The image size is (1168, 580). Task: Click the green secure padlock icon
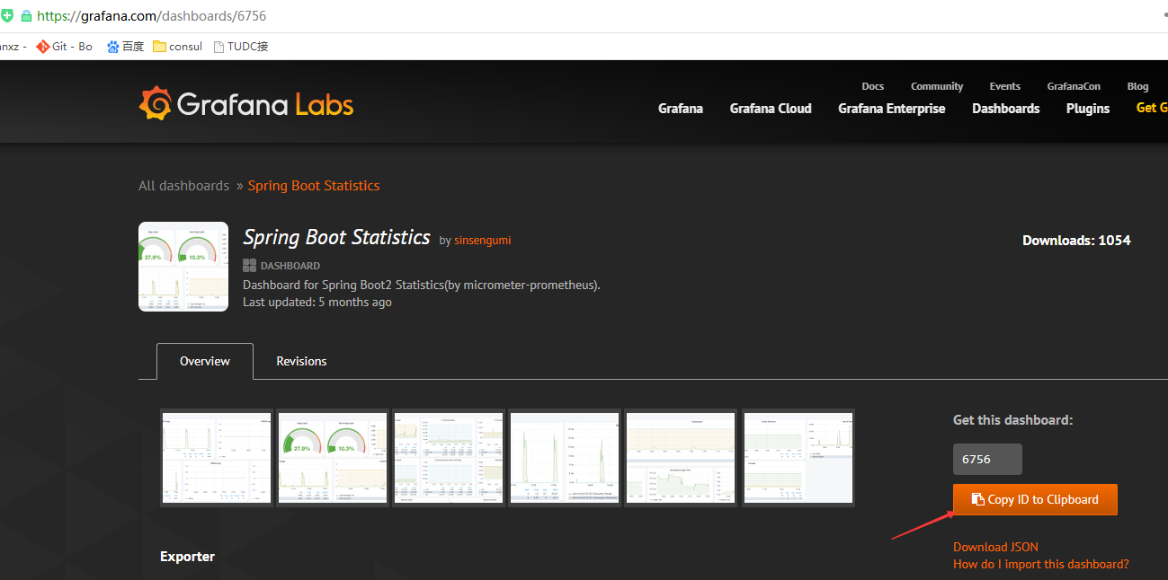pos(26,16)
